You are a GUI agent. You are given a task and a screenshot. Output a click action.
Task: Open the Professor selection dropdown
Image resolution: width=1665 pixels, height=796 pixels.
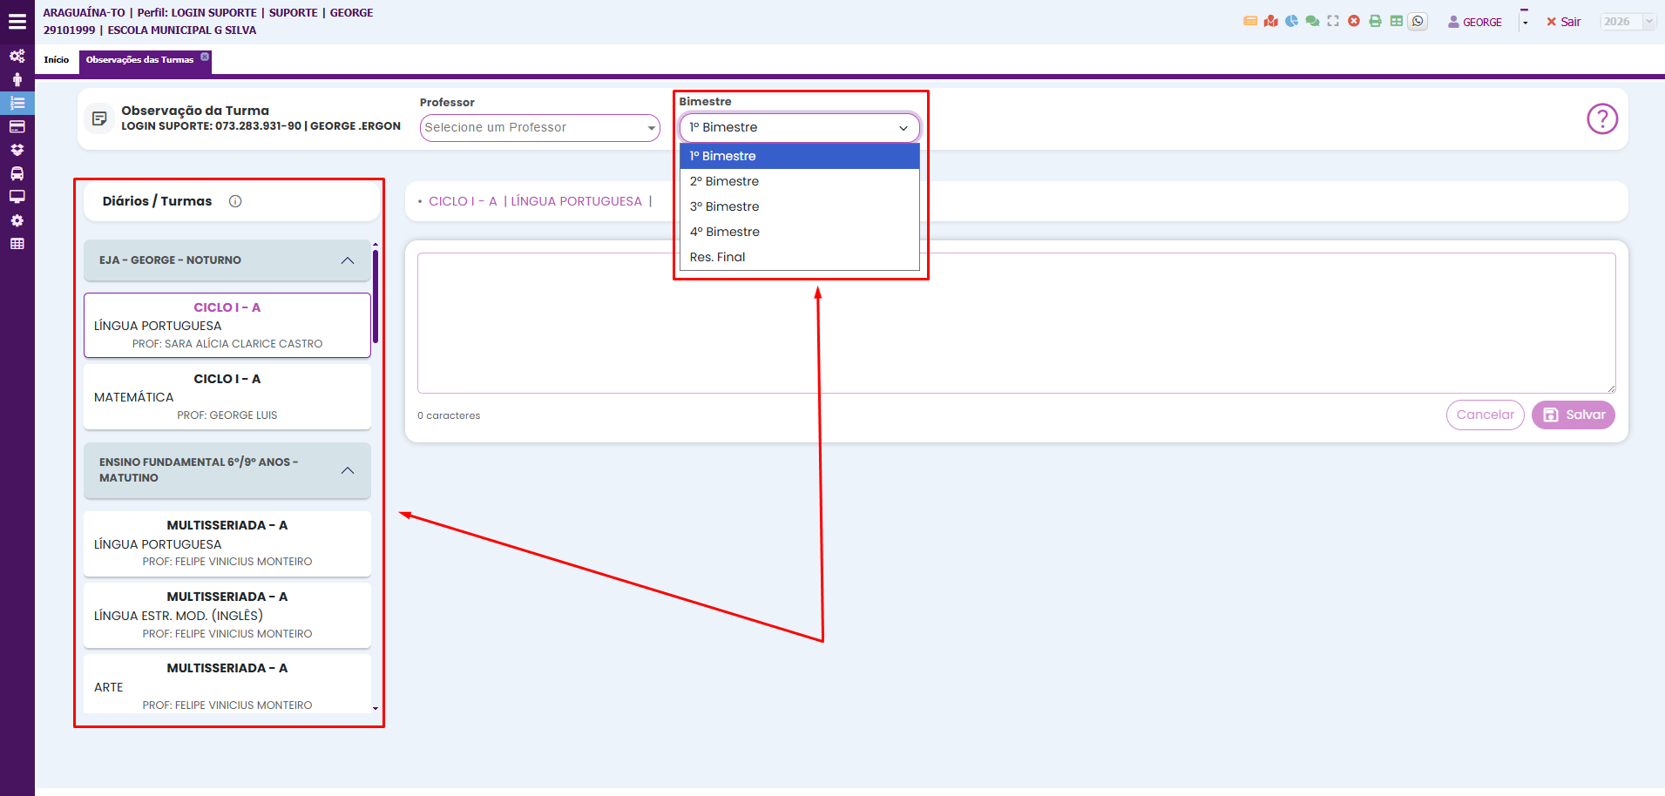pyautogui.click(x=539, y=128)
